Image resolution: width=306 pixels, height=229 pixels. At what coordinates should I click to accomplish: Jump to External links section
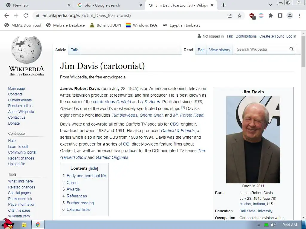[x=79, y=209]
